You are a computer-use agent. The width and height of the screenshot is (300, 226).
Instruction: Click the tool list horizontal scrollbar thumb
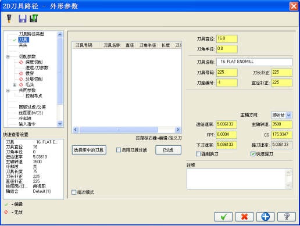[119, 130]
